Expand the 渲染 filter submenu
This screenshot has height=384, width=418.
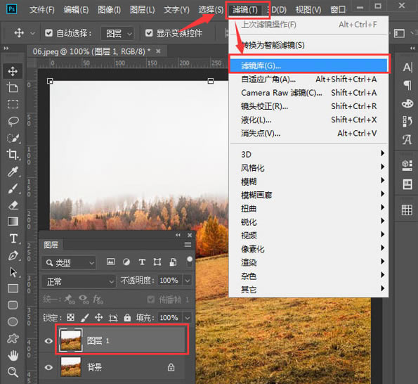308,262
